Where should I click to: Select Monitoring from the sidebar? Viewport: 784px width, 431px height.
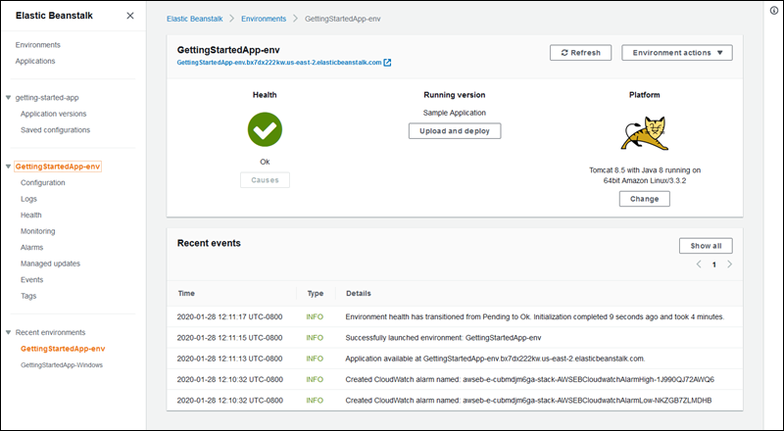[x=38, y=231]
